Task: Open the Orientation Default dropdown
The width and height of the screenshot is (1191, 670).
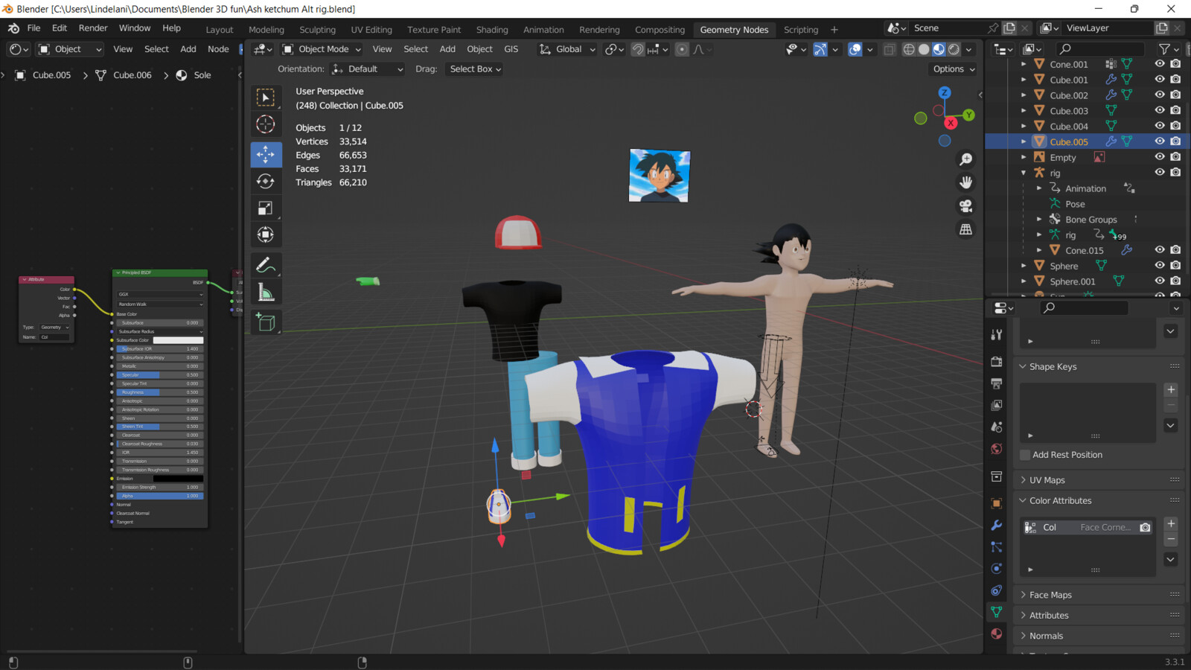Action: click(368, 69)
